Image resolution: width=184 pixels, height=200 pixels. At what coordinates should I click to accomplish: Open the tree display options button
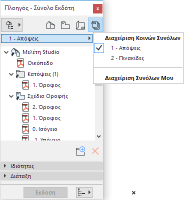pyautogui.click(x=84, y=192)
